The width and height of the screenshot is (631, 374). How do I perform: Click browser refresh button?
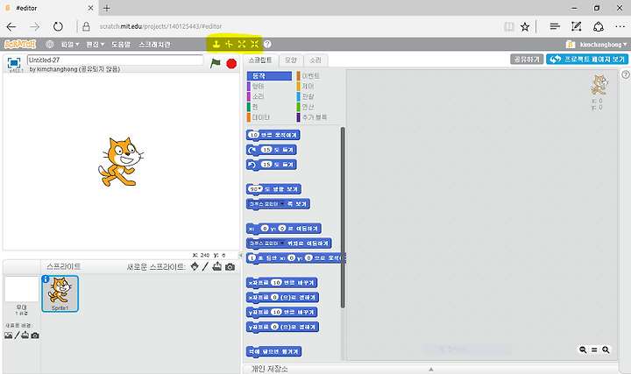point(58,26)
